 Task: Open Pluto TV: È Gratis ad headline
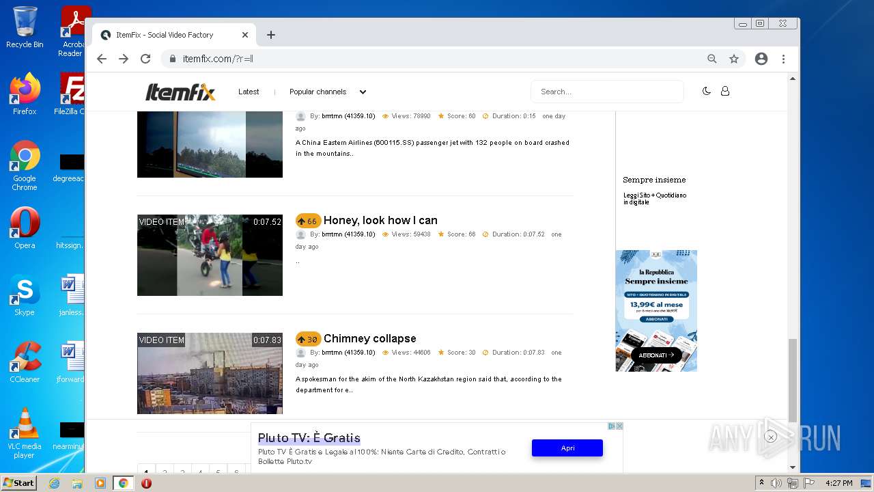click(x=309, y=437)
